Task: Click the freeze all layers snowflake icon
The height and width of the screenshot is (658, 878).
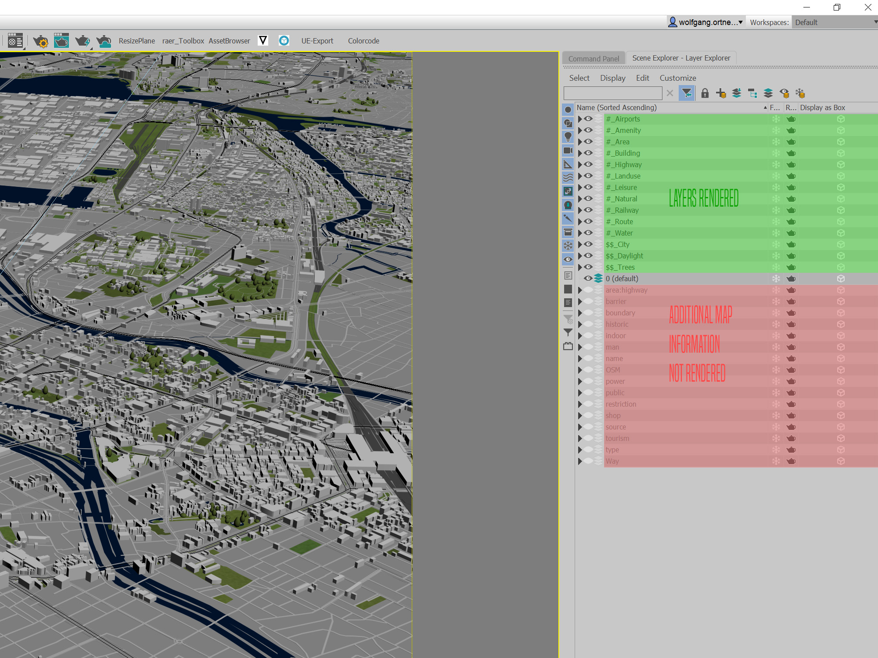Action: (800, 93)
